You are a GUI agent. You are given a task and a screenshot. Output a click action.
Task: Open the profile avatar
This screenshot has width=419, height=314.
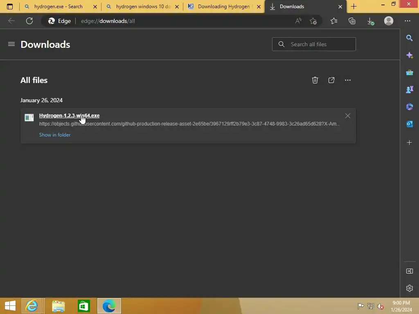pos(389,21)
